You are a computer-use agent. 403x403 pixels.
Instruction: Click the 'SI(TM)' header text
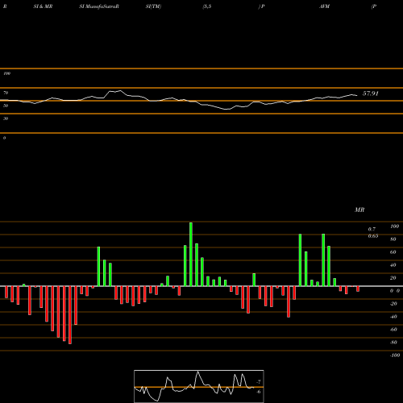(x=153, y=6)
